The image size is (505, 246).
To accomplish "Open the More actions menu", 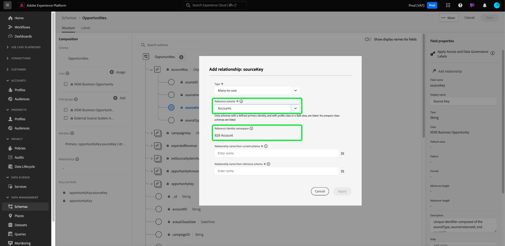I will 449,18.
